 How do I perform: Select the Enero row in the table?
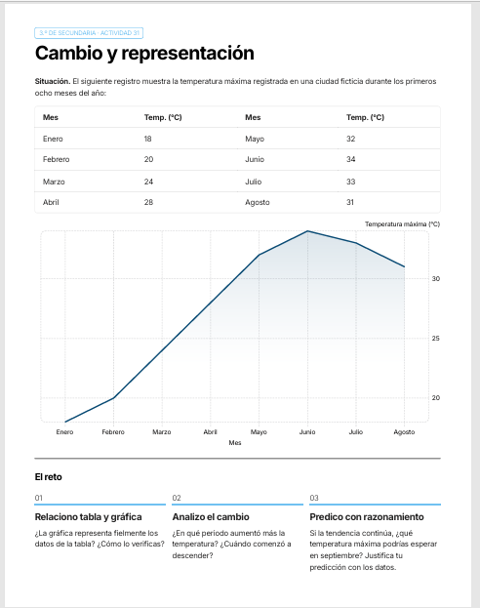(237, 139)
